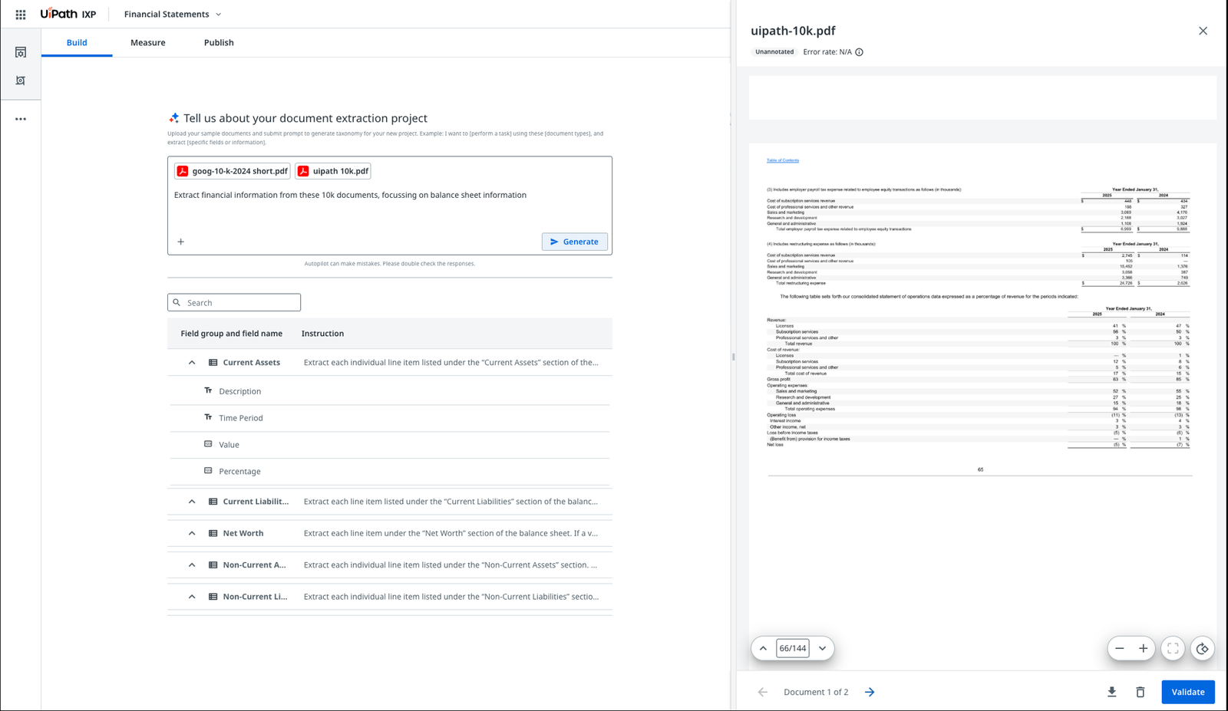Click the uipath-10k.pdf panel title
The image size is (1228, 711).
pyautogui.click(x=793, y=31)
